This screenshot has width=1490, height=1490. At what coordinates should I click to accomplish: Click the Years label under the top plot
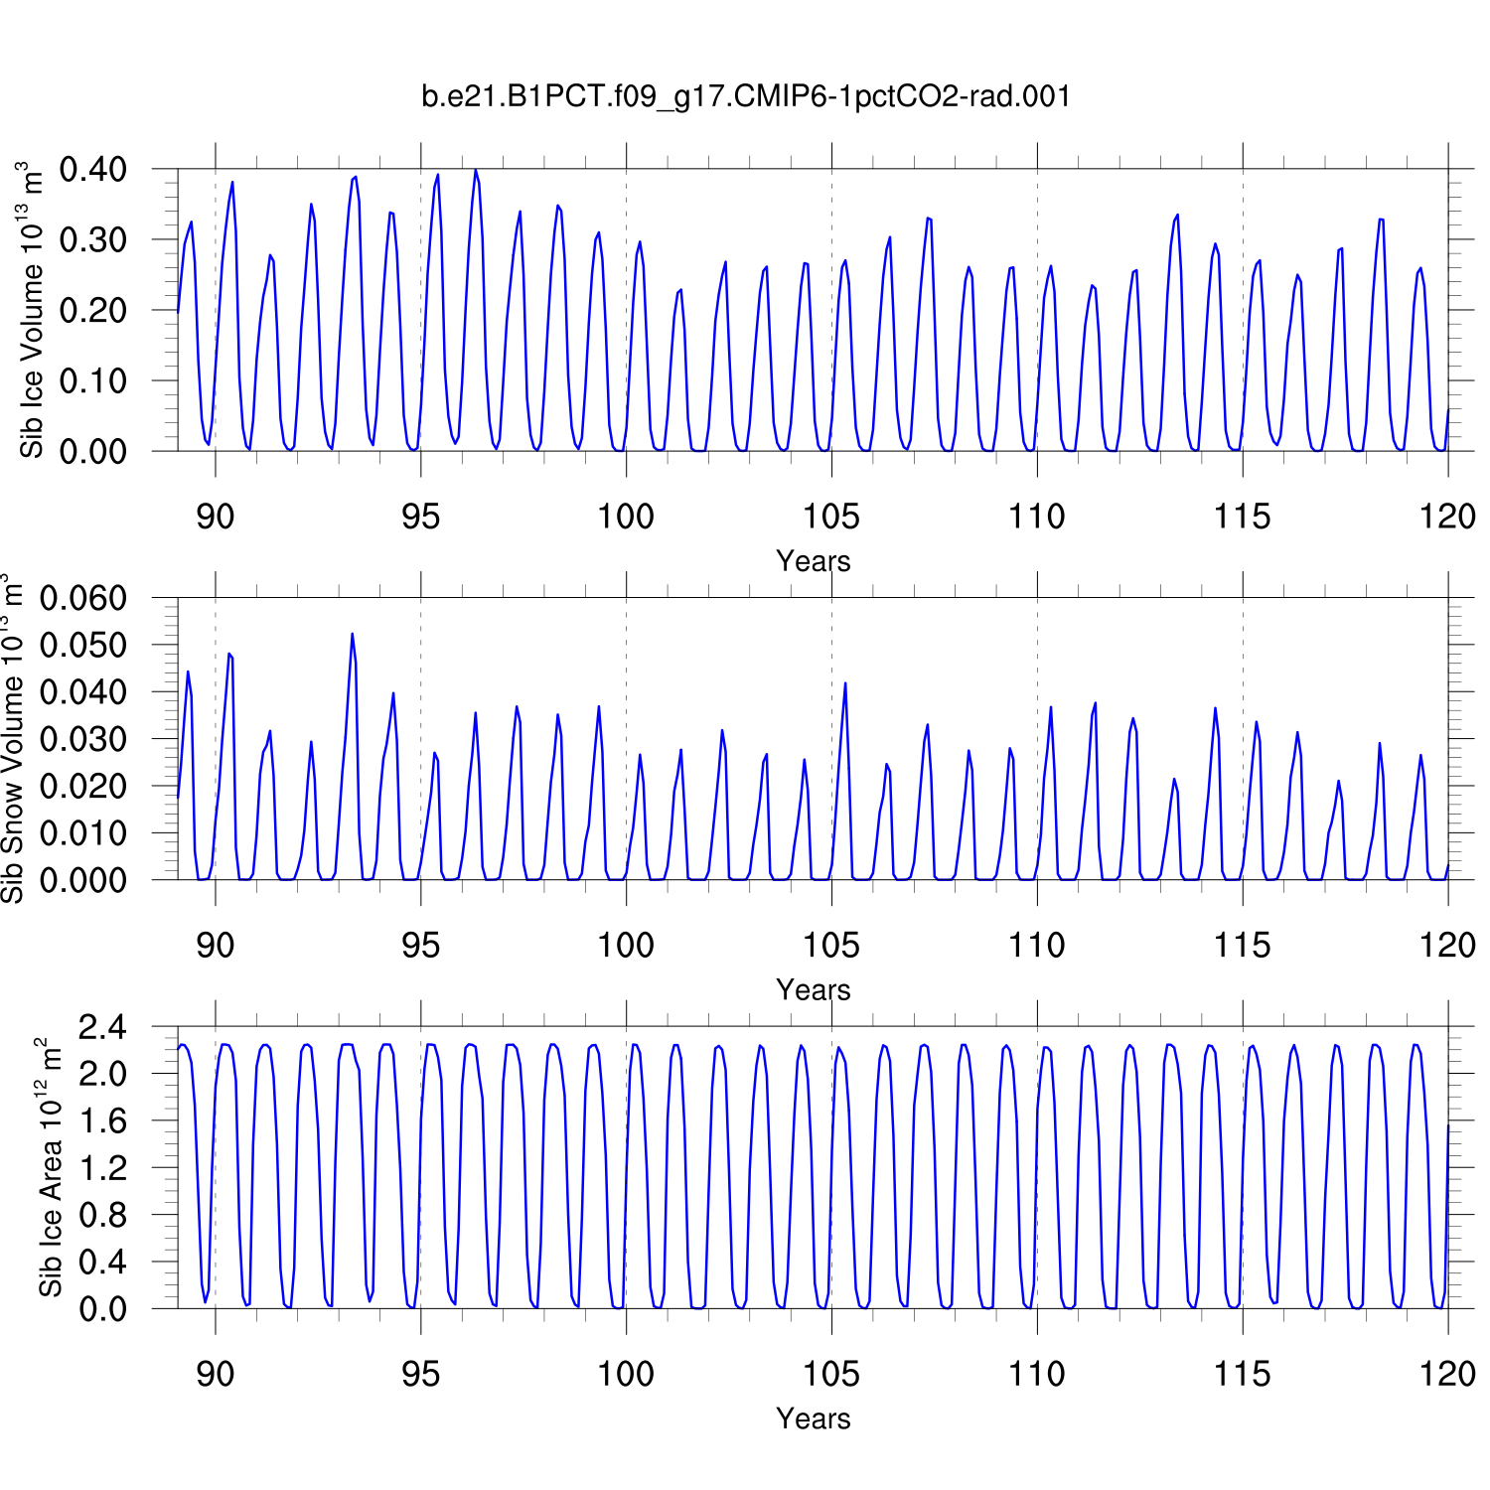(813, 561)
